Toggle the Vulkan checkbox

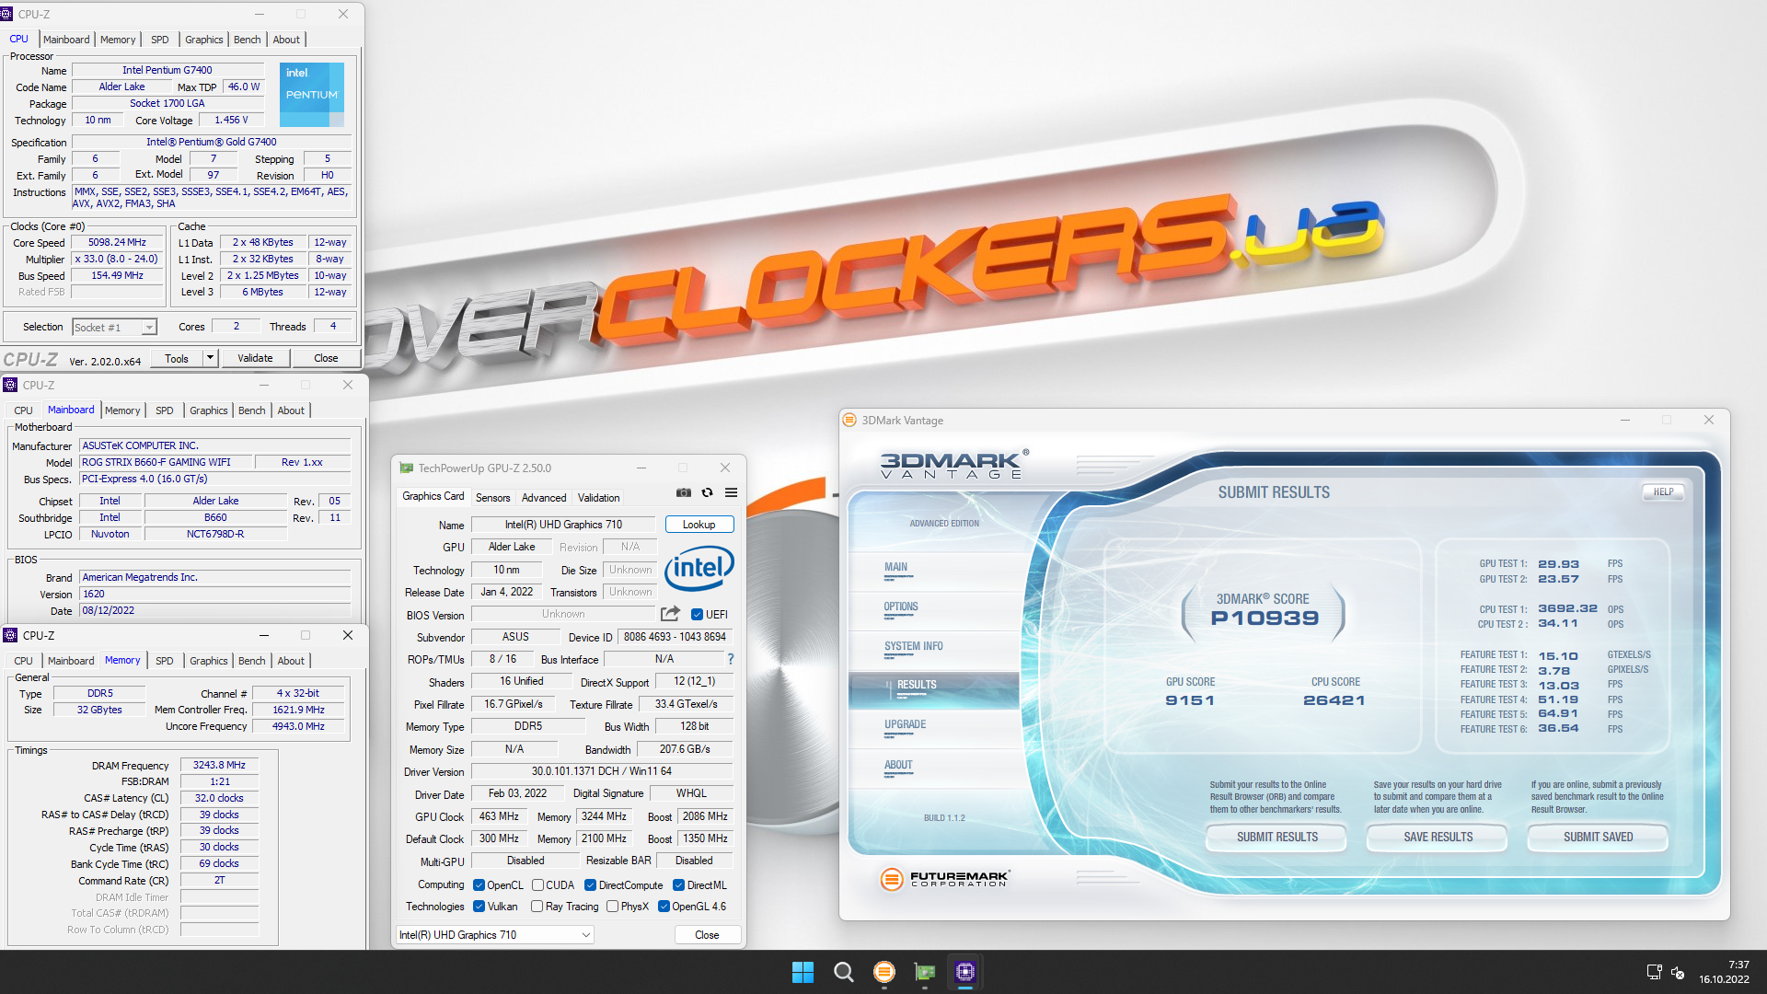479,907
